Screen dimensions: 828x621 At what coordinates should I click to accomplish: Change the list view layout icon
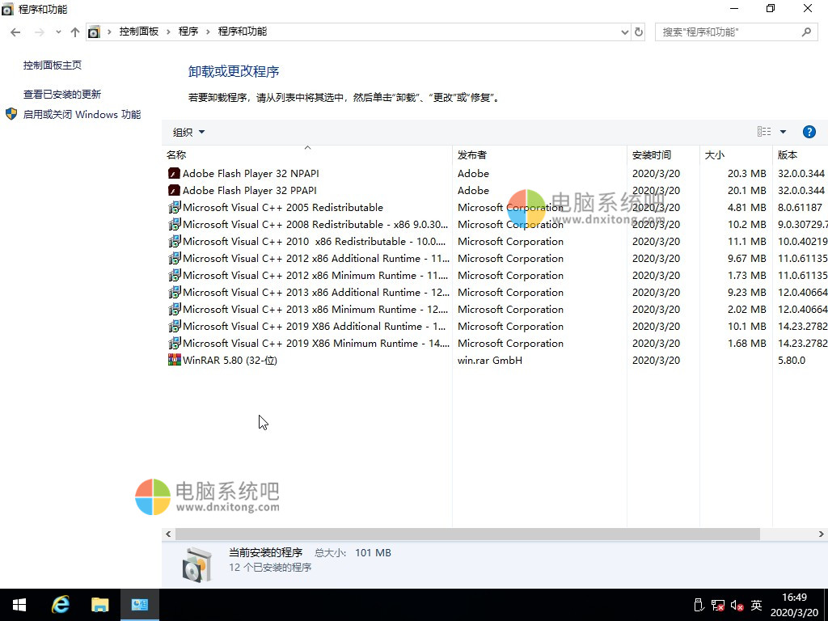tap(763, 131)
